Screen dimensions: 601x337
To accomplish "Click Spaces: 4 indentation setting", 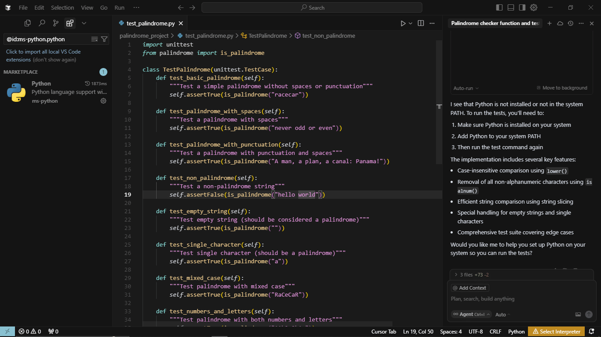I will [x=451, y=331].
